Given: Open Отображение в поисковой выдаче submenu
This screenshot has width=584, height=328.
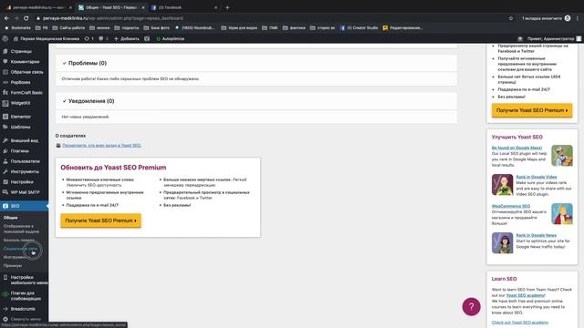Looking at the screenshot, I should [21, 229].
